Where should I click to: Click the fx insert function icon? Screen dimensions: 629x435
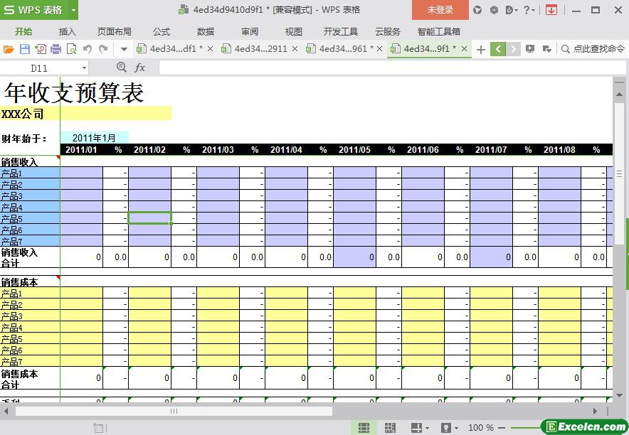click(x=140, y=68)
